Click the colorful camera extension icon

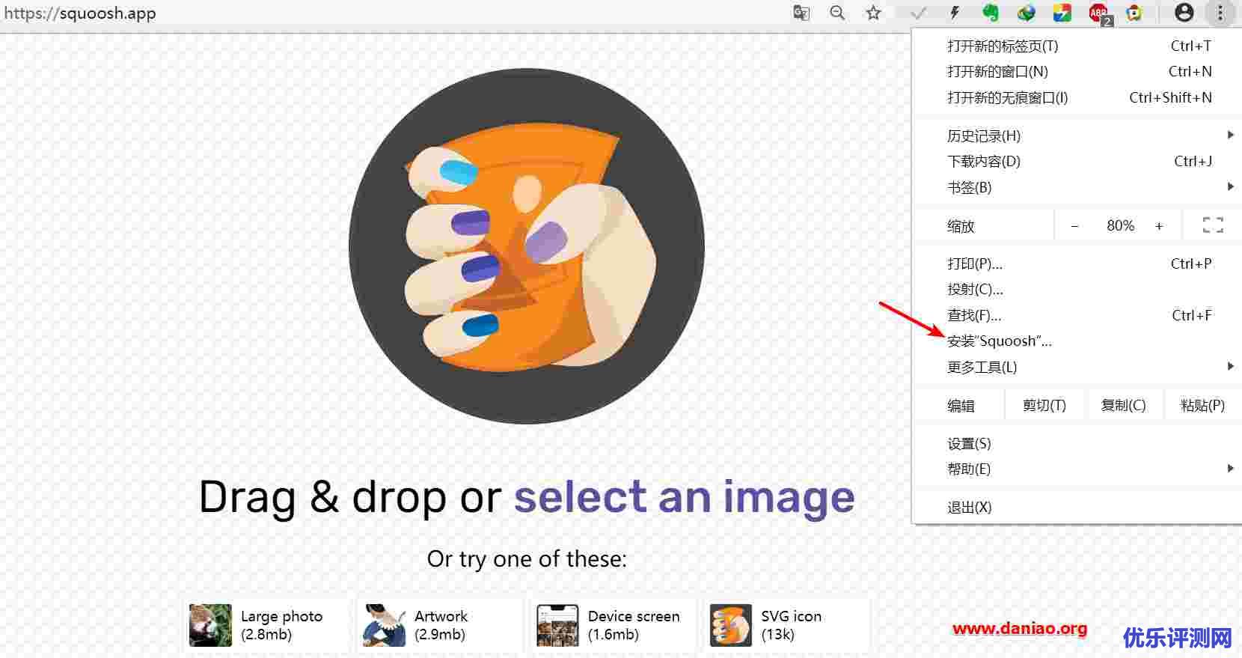(1134, 13)
